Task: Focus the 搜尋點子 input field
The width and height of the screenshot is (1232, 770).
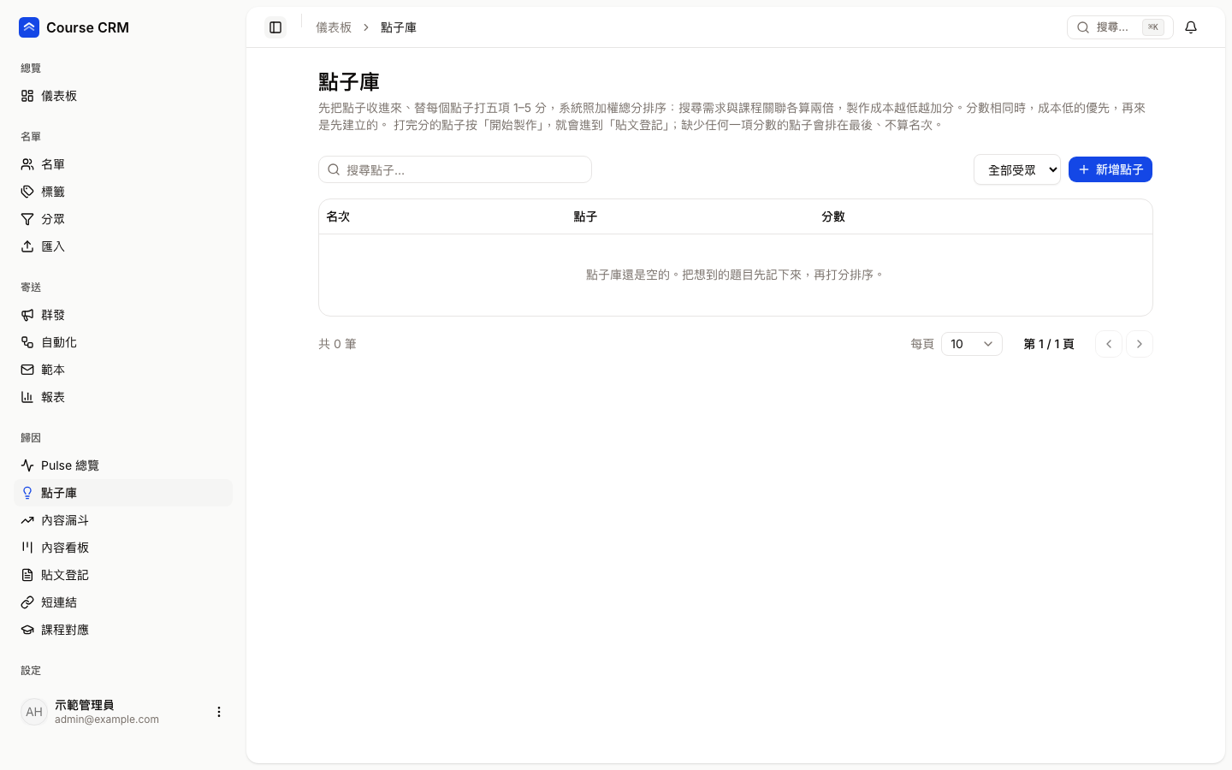Action: click(455, 169)
